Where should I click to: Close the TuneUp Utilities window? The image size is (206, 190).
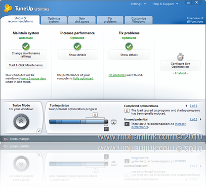pyautogui.click(x=197, y=3)
